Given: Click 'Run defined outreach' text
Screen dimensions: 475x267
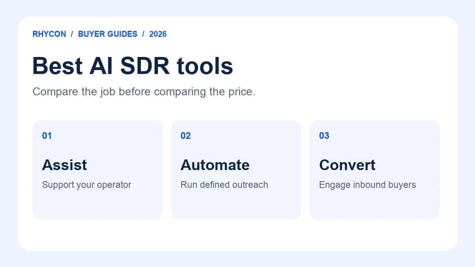Looking at the screenshot, I should coord(224,185).
